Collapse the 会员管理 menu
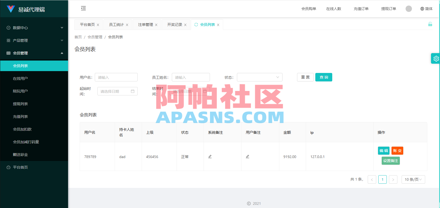 pos(34,53)
